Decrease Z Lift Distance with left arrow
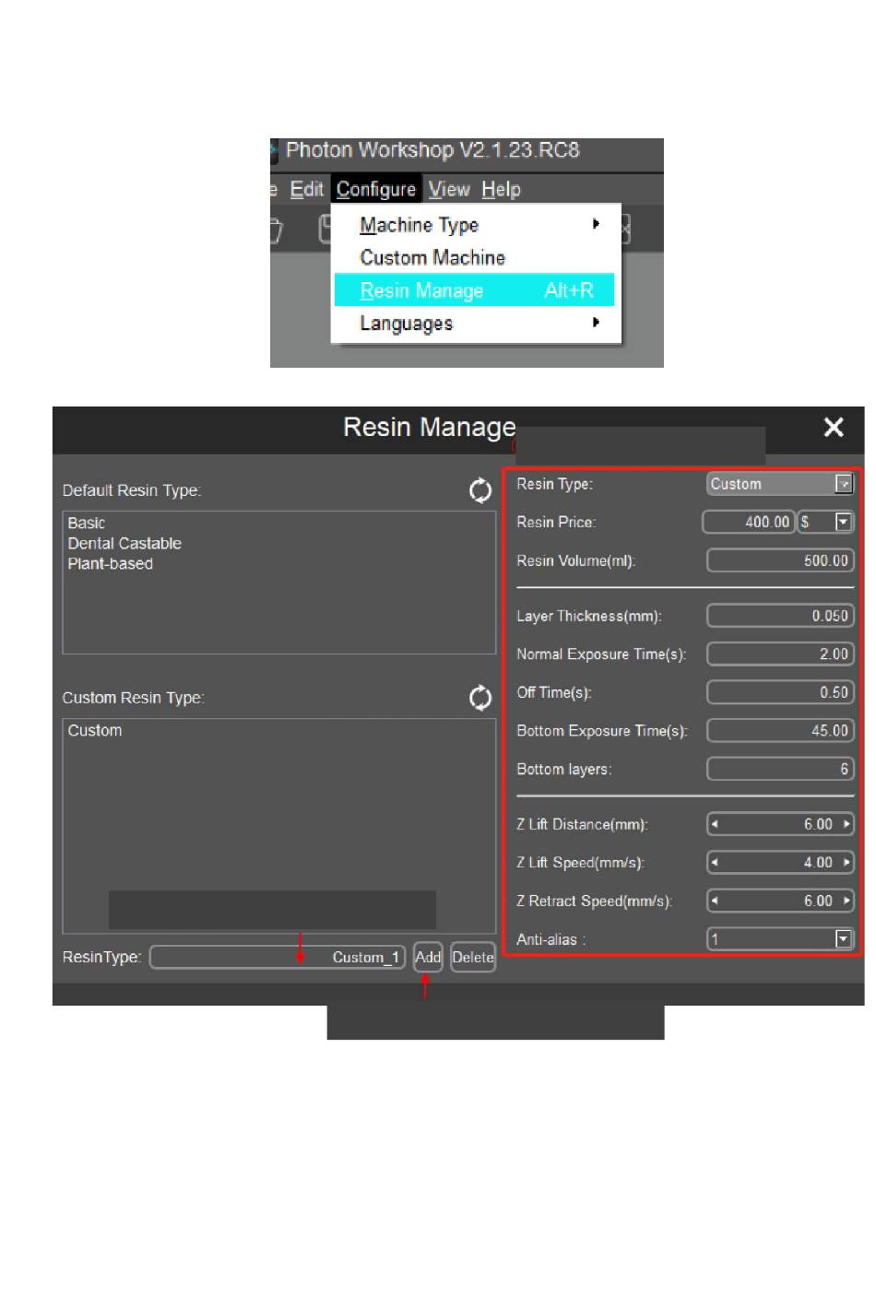This screenshot has height=1308, width=876. pyautogui.click(x=715, y=824)
